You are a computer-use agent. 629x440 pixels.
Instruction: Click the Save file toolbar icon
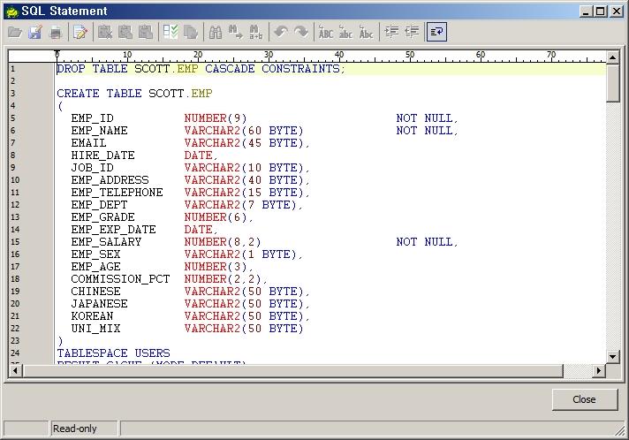(x=35, y=33)
